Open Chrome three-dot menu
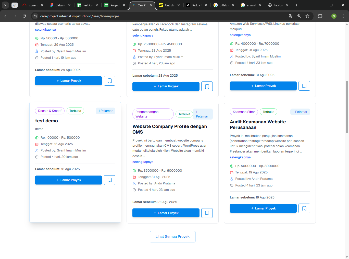 tap(343, 16)
